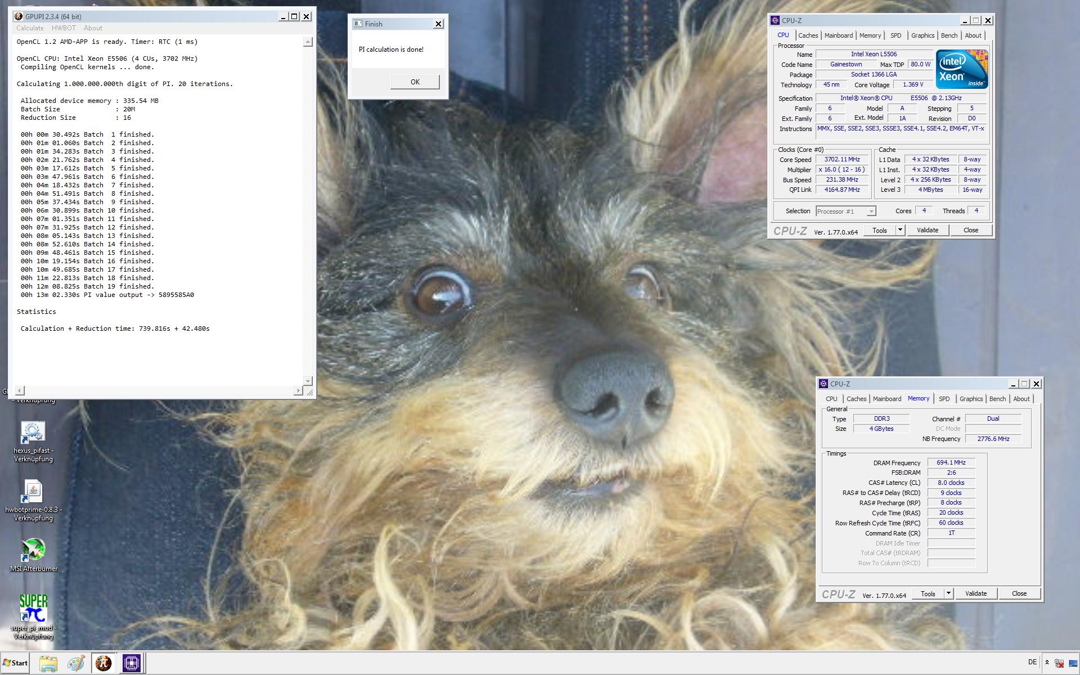Select the Core Voltage value 1.369 V

[x=913, y=84]
